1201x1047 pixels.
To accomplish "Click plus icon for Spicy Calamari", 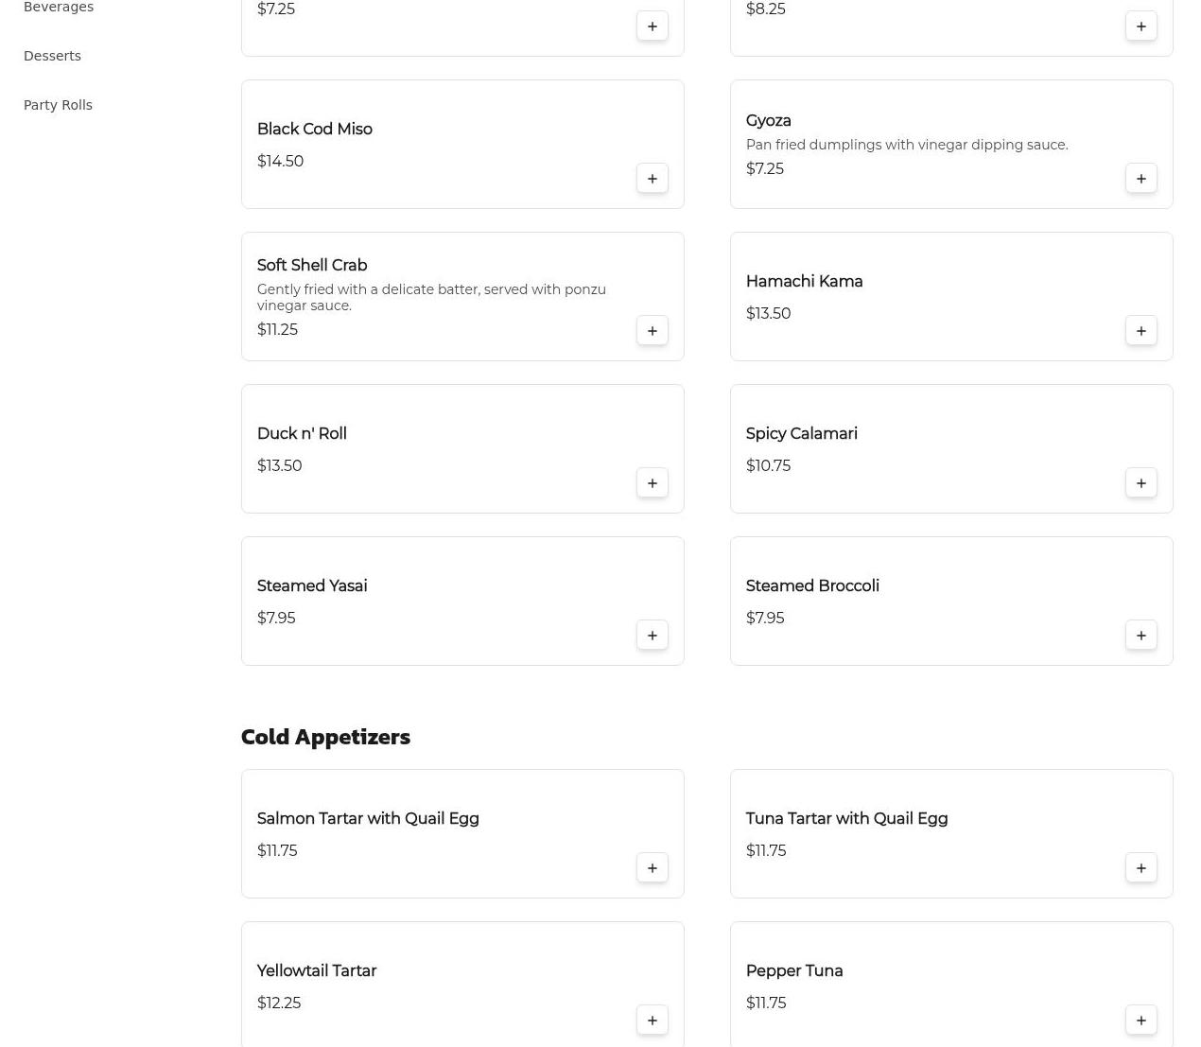I will click(1140, 483).
